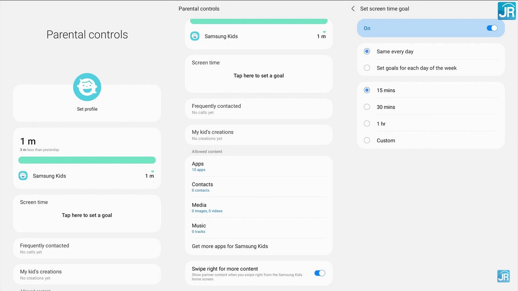Click the Allowed content header, middle panel
The height and width of the screenshot is (291, 518).
pyautogui.click(x=207, y=152)
